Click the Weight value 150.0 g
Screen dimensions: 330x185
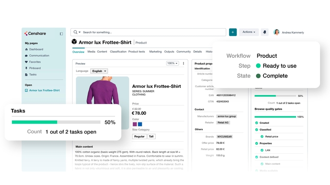click(220, 155)
